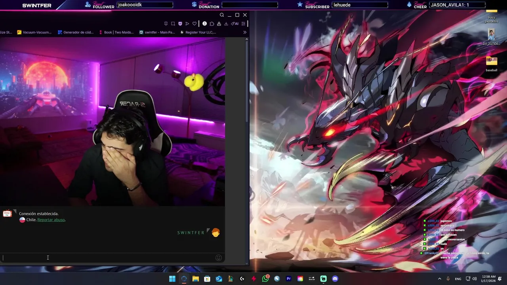
Task: Open the browser downloads icon
Action: pyautogui.click(x=226, y=24)
